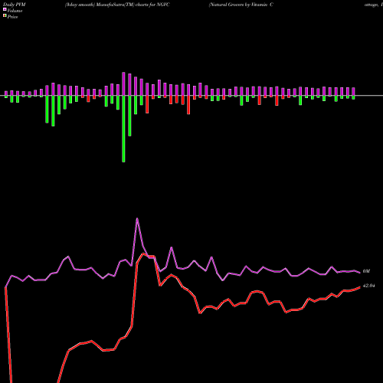Click the end point of the red price line

click(360, 287)
